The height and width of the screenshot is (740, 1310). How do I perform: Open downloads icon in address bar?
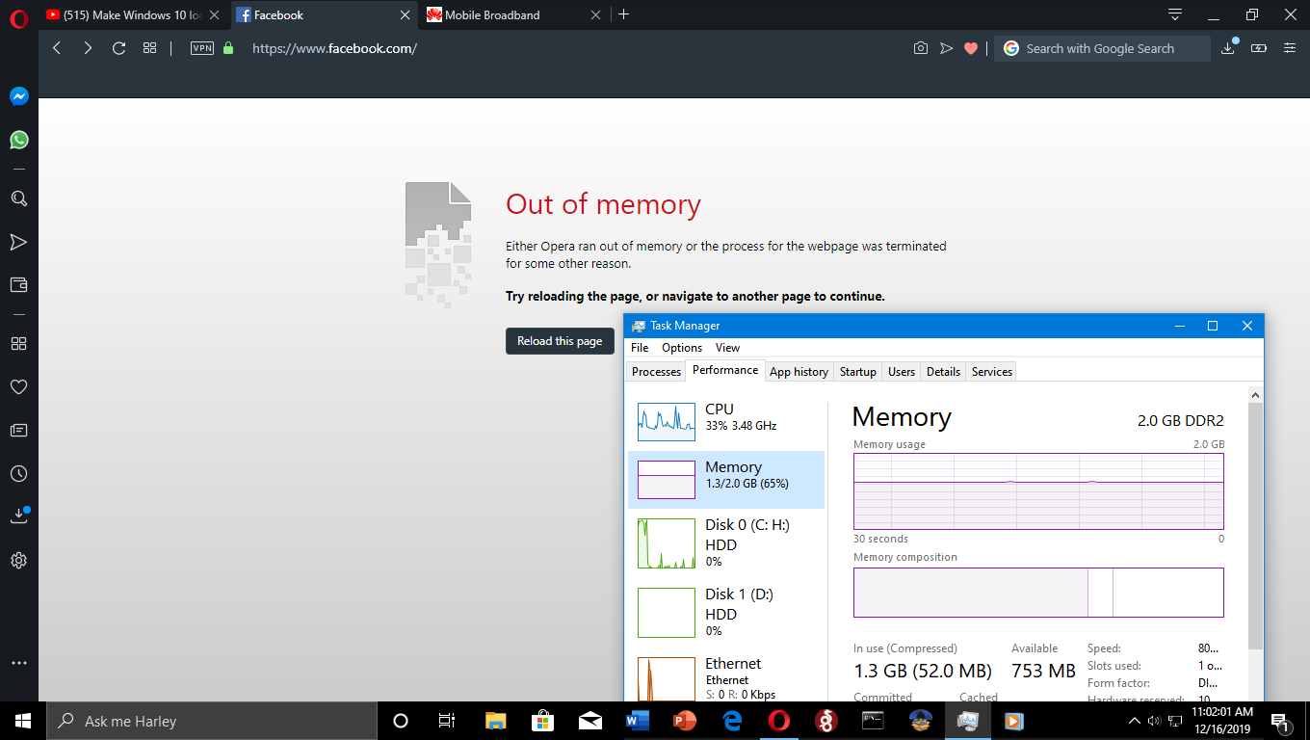[x=1228, y=47]
